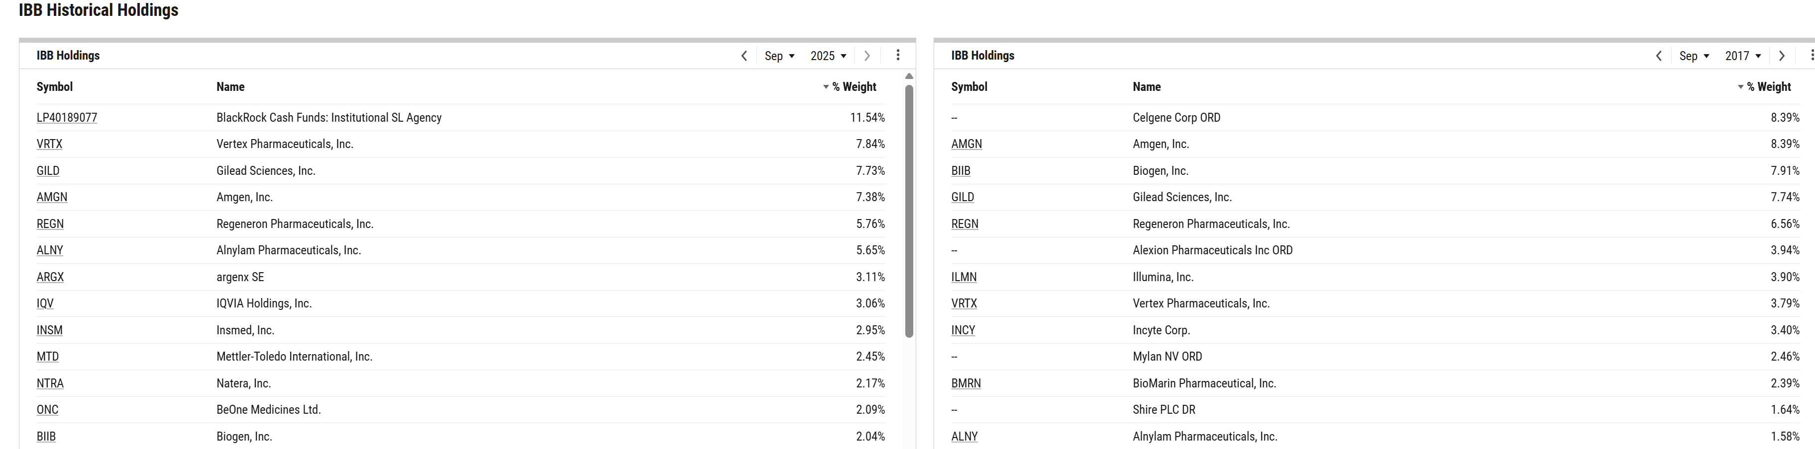Open the VRTX ticker link in the left table

[x=49, y=144]
